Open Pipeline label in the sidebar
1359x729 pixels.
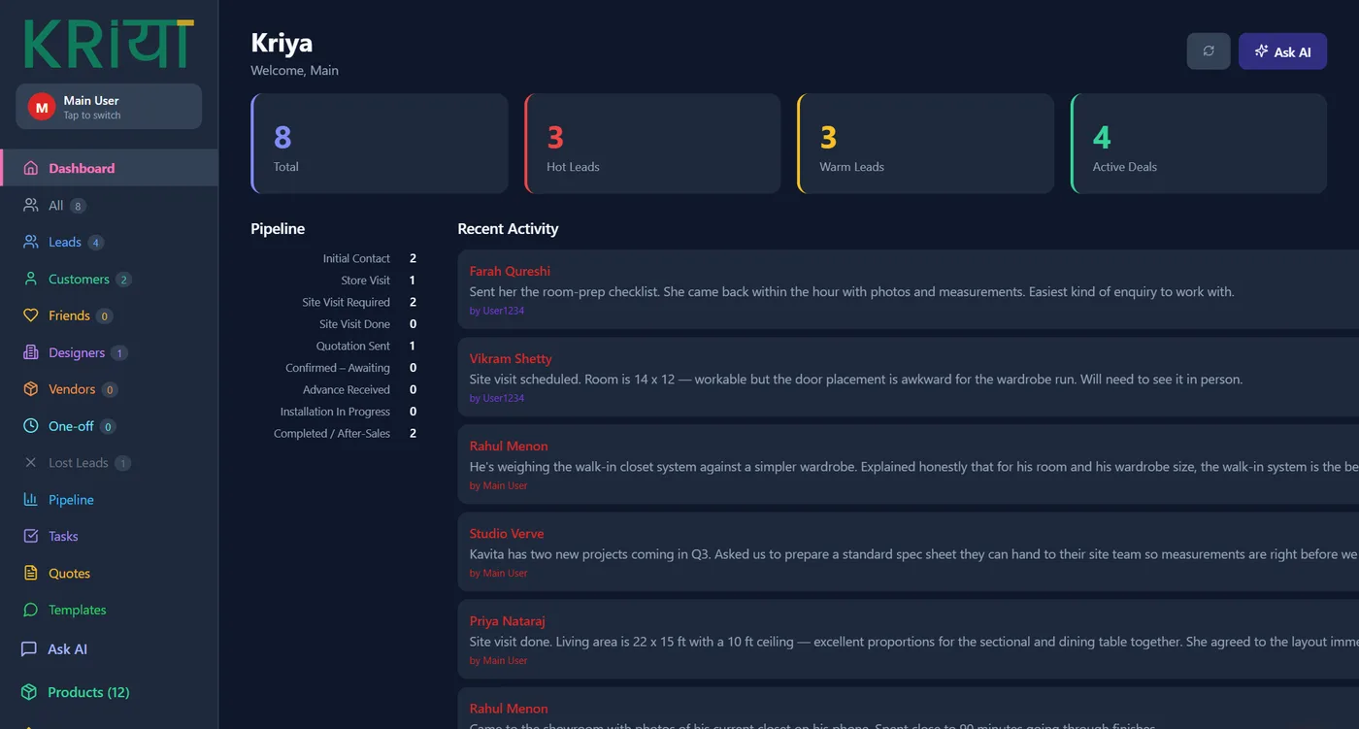71,500
